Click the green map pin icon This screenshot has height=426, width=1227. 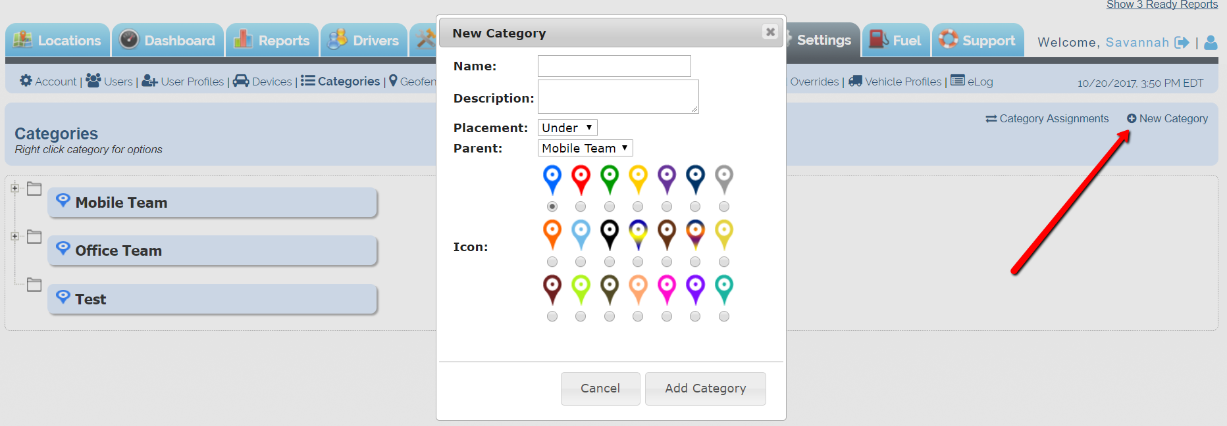(x=610, y=179)
